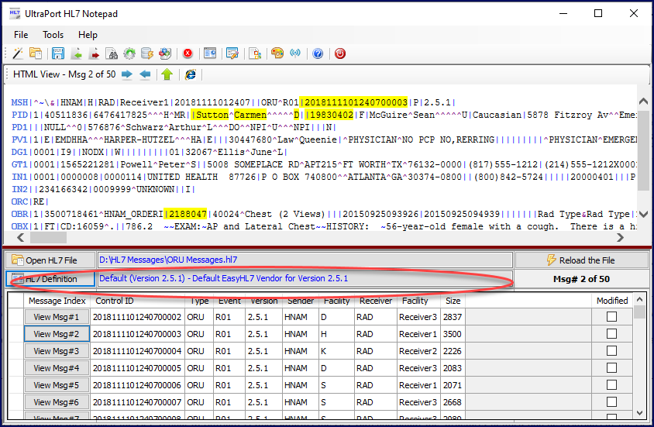The width and height of the screenshot is (654, 427).
Task: Click horizontal scrollbar left arrow in message view
Action: click(x=20, y=238)
